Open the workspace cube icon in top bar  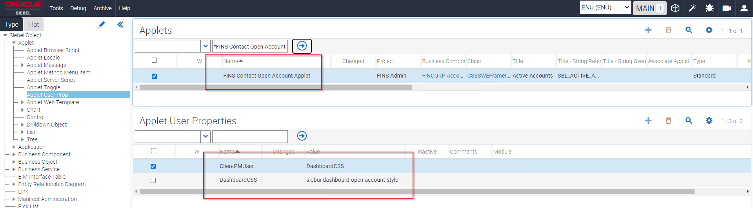point(675,8)
